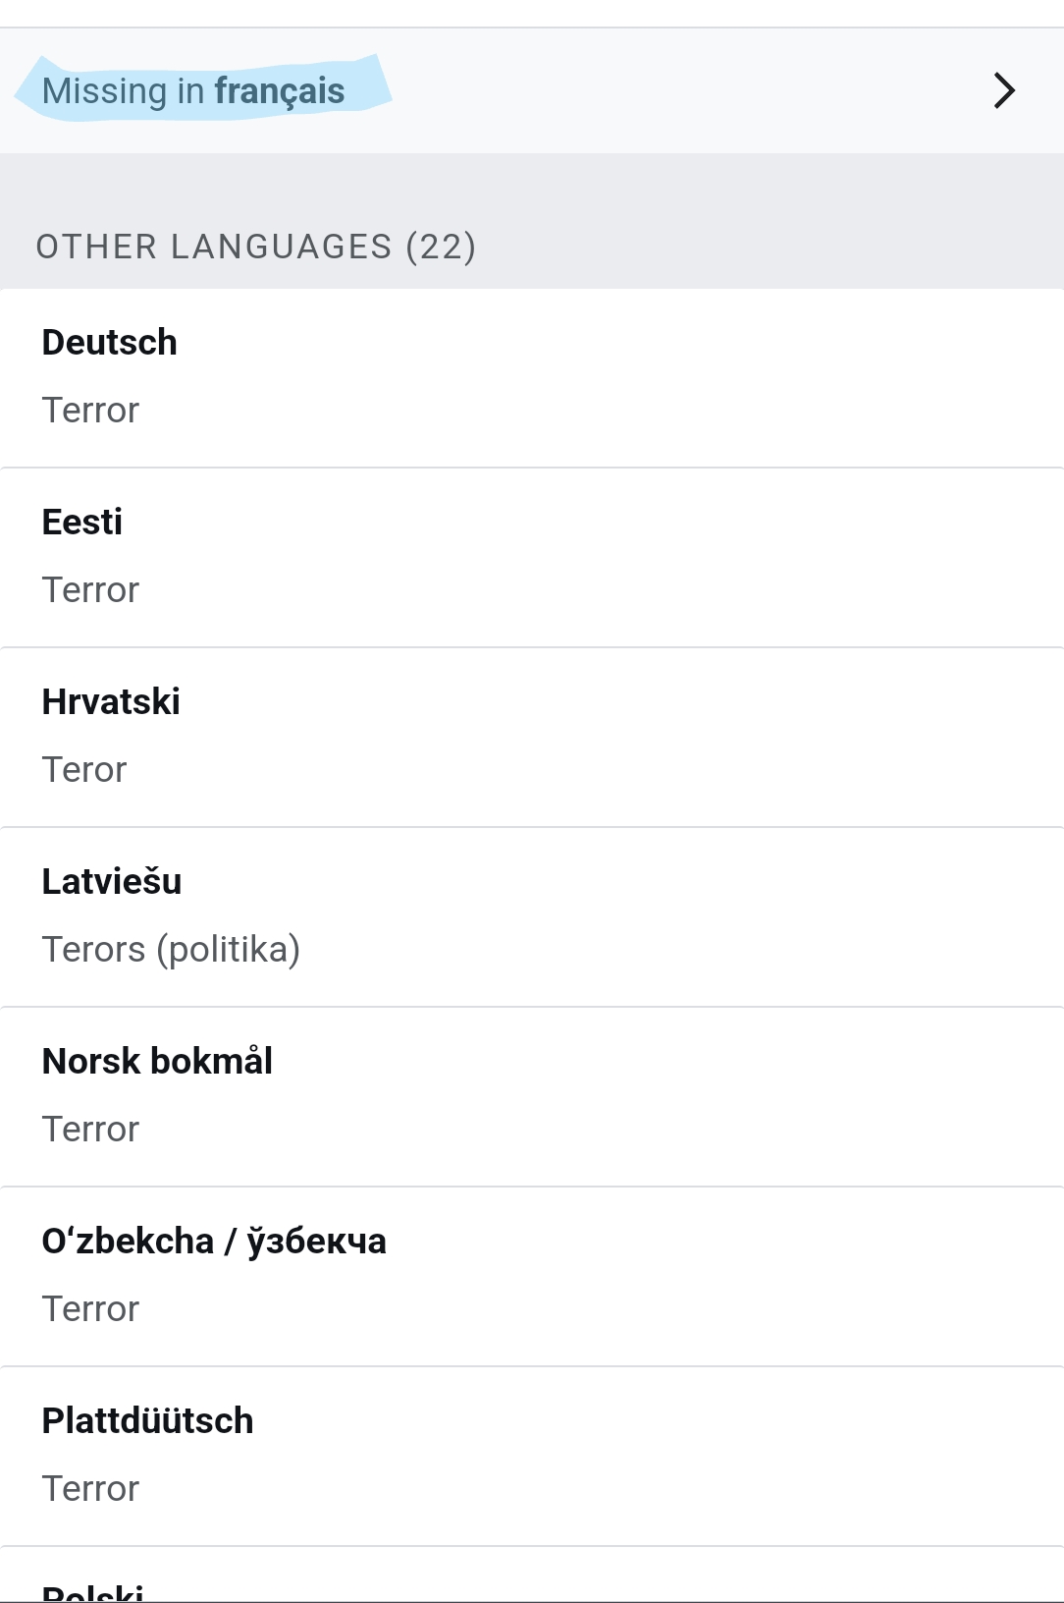Select O'zbekcha / ўзбекча language entry

[214, 1242]
